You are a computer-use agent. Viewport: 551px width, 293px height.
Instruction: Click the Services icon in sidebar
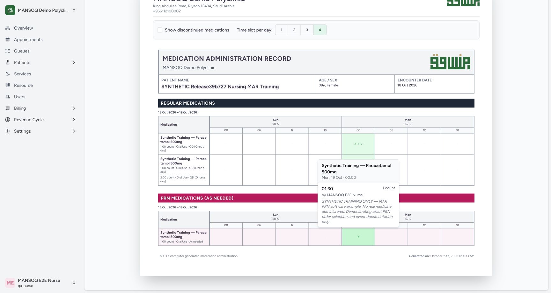(8, 74)
